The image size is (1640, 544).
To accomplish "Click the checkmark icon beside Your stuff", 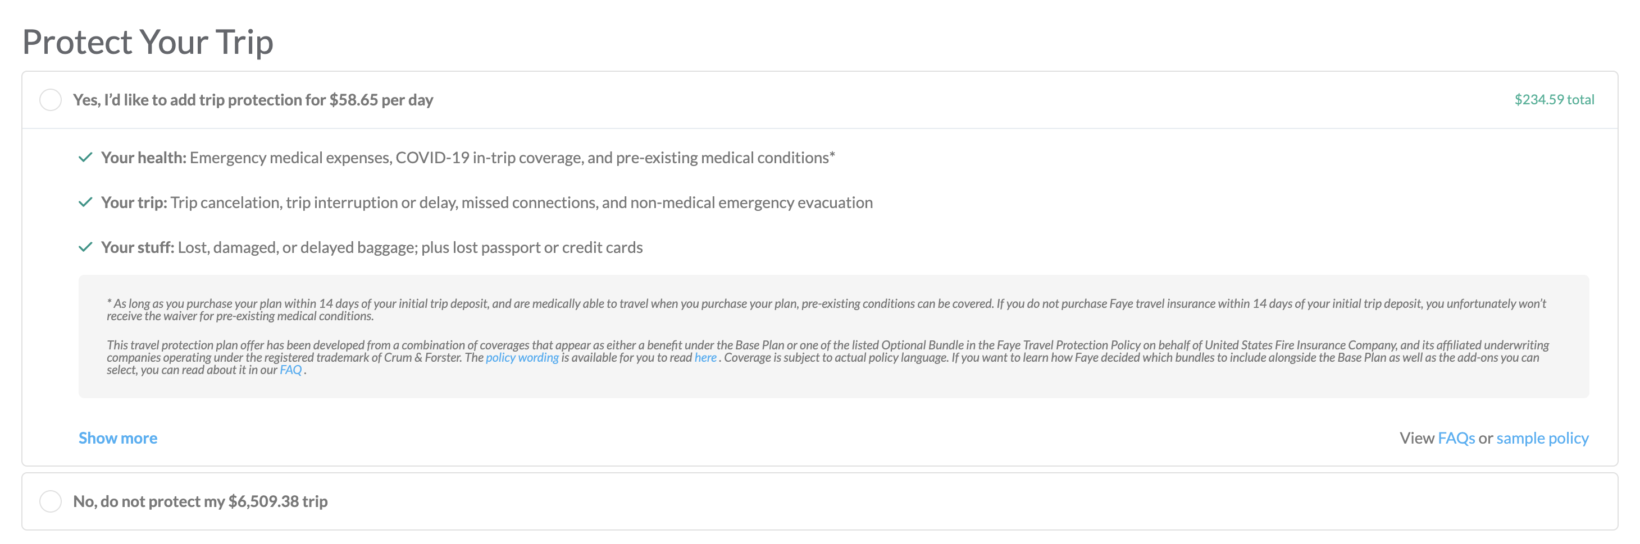I will click(x=85, y=247).
